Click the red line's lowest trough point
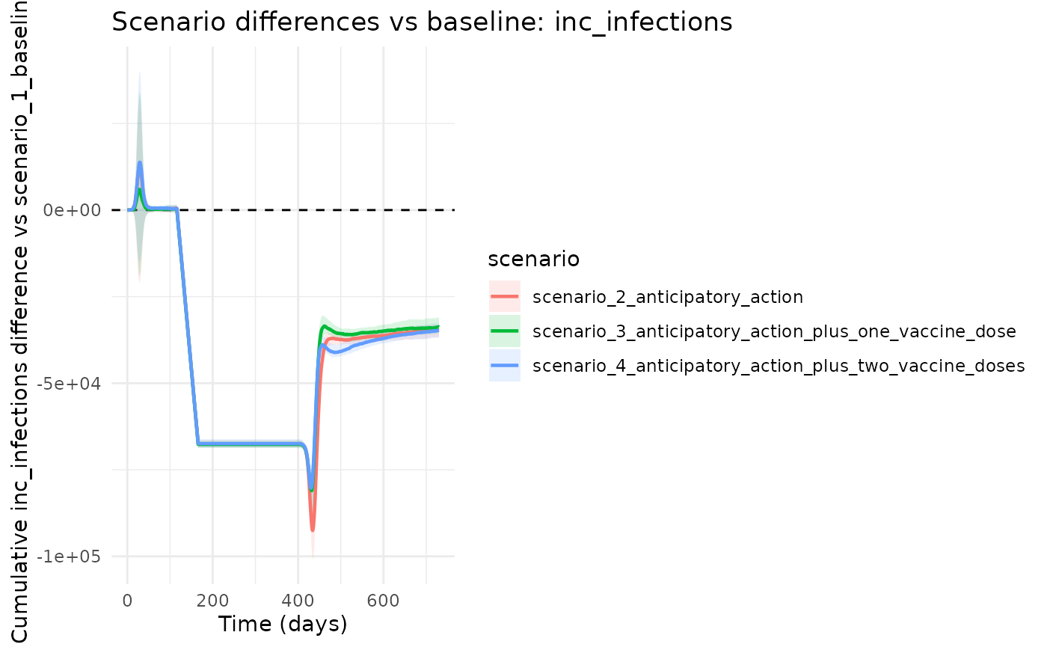Viewport: 1047px width, 647px height. pos(313,530)
